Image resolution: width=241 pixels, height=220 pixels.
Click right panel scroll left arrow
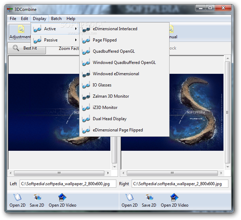click(123, 173)
